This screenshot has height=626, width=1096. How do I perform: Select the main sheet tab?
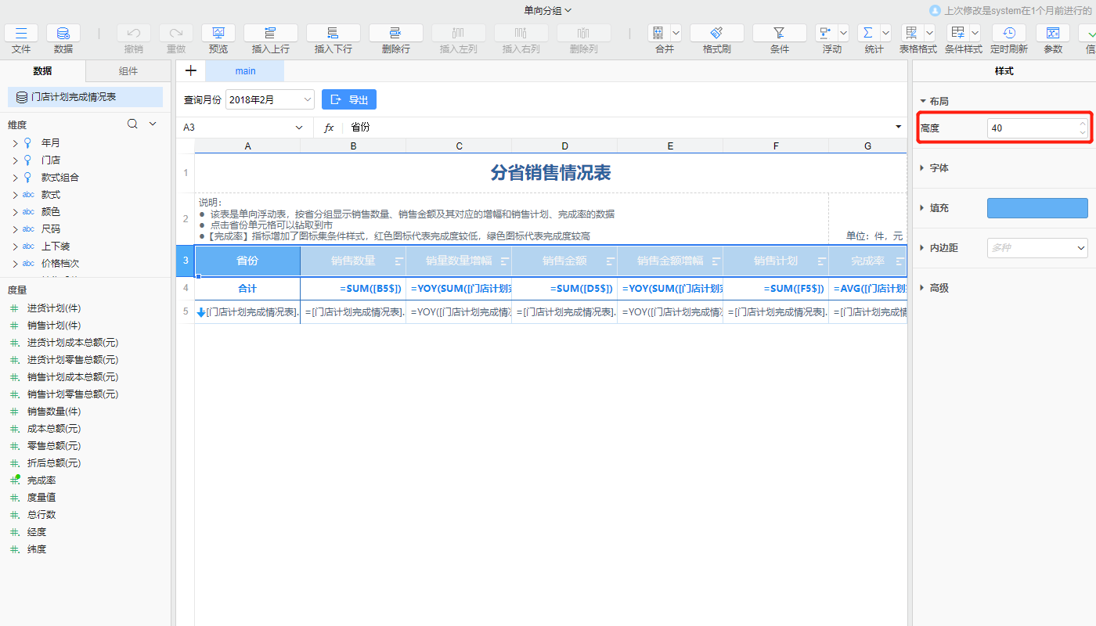pos(245,71)
